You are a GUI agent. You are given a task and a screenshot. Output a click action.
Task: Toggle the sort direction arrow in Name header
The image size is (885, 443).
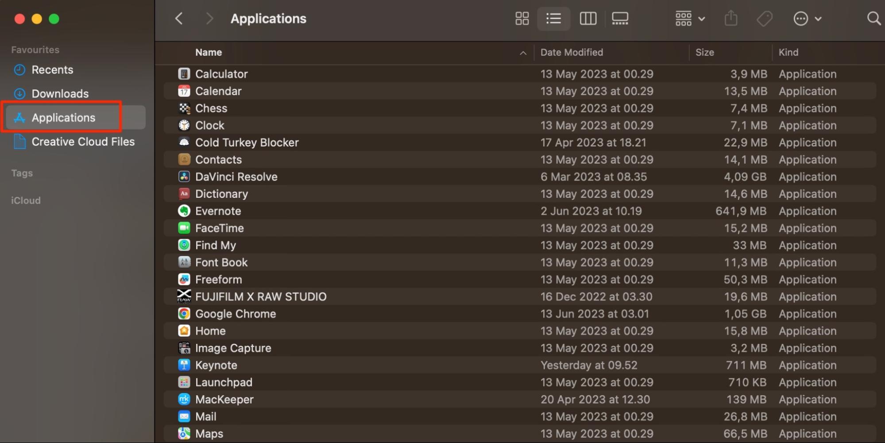pos(523,53)
